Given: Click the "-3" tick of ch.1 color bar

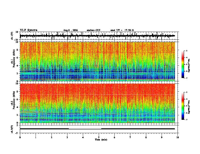Looking at the screenshot, I should tap(186, 51).
